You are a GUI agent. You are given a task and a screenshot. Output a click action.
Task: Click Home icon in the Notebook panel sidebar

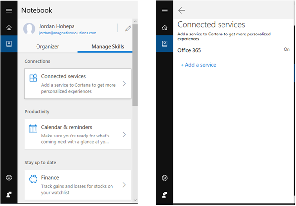(x=9, y=28)
